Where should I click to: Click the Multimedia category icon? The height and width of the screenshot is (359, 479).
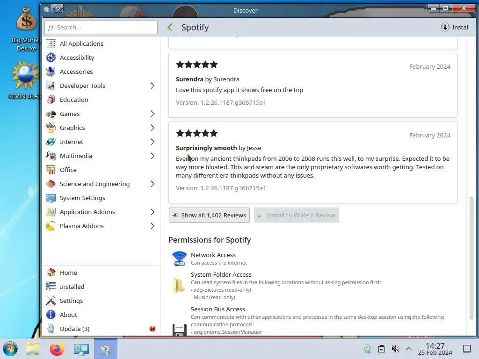tap(51, 156)
